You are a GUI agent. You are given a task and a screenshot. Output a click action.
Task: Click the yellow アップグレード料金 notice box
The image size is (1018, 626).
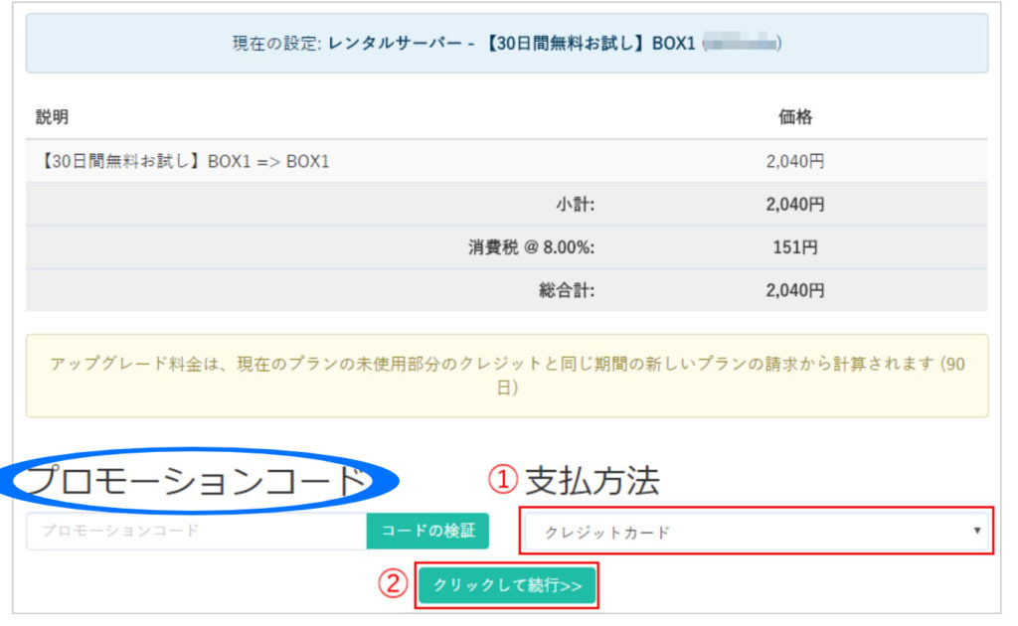pyautogui.click(x=507, y=376)
